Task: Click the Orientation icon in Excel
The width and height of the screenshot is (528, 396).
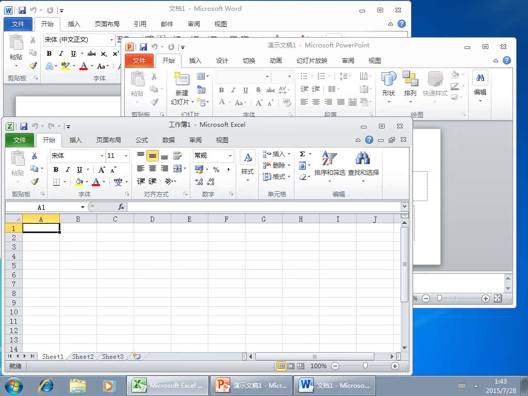Action: (169, 181)
